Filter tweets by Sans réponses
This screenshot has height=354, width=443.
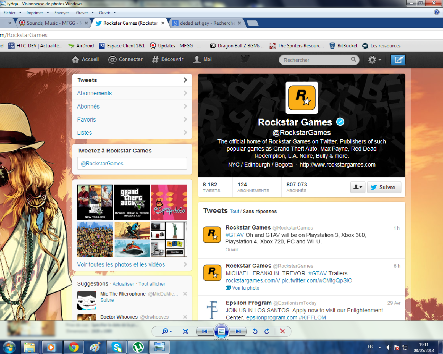[260, 211]
